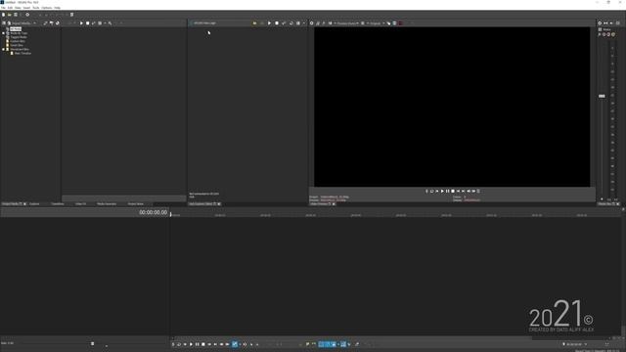The width and height of the screenshot is (626, 352).
Task: Click last icon at right of main toolbar
Action: coord(71,15)
